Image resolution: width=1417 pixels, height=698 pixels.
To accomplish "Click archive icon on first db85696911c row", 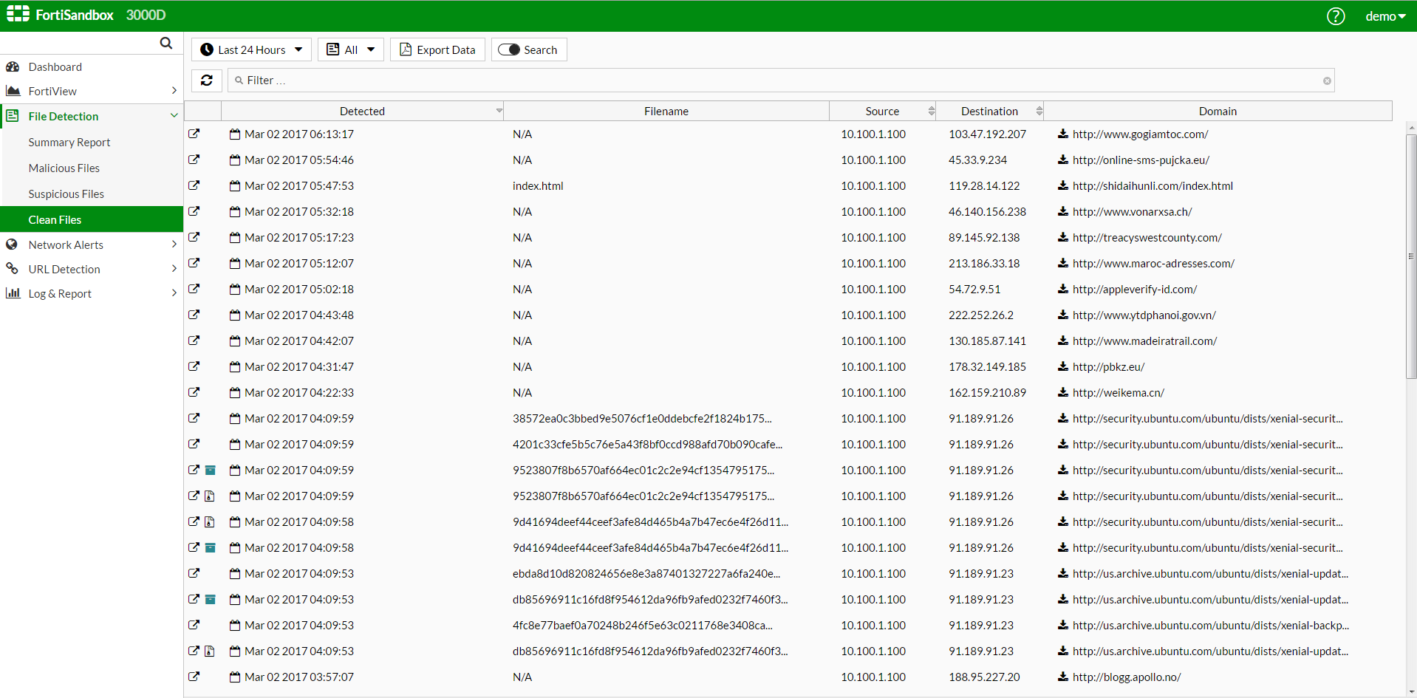I will coord(210,599).
